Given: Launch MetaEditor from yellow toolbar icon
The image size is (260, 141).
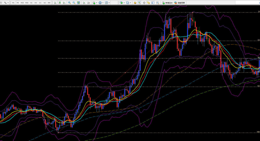Looking at the screenshot, I should (135, 3).
